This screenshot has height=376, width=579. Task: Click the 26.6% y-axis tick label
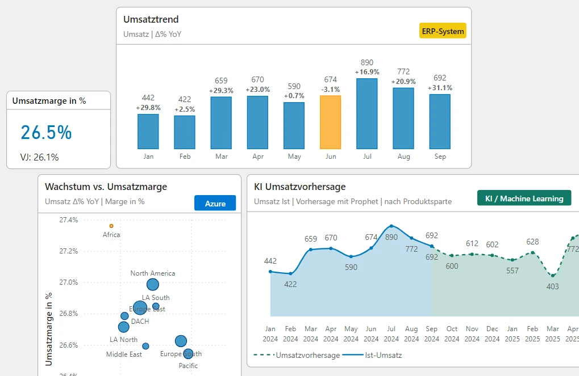coord(69,345)
